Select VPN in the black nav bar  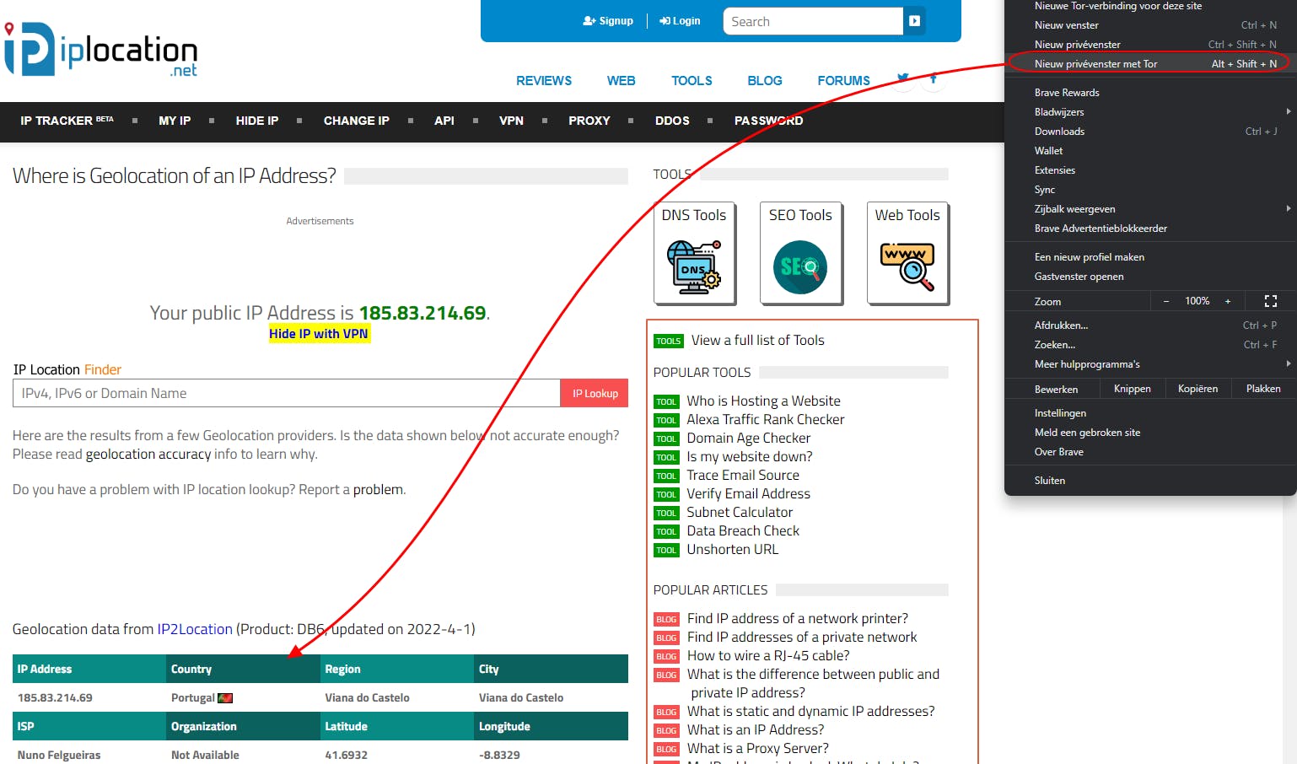(511, 121)
